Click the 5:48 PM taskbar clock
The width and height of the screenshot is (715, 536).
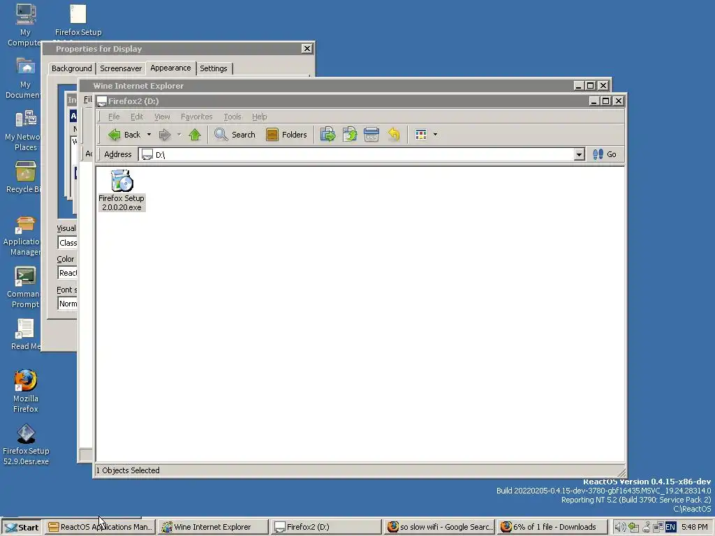pyautogui.click(x=695, y=527)
